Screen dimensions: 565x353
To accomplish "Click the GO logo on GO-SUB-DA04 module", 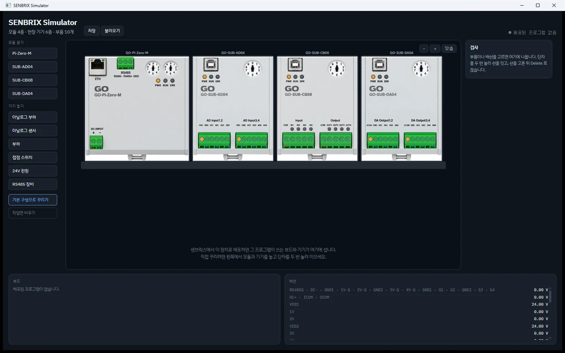I will [377, 89].
